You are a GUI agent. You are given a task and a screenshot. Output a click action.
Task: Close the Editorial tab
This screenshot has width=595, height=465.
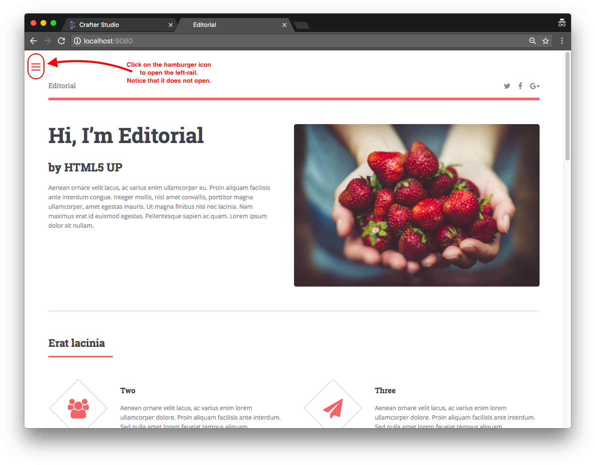coord(284,25)
